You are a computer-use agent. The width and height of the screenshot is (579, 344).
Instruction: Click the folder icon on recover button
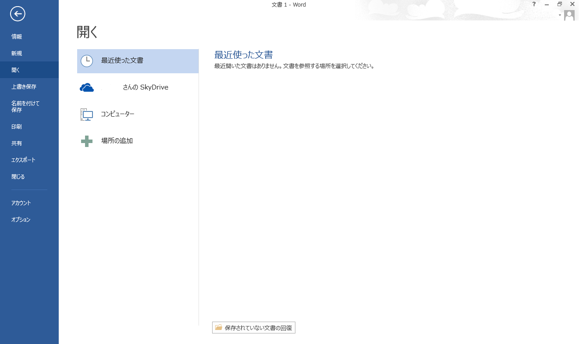point(218,327)
